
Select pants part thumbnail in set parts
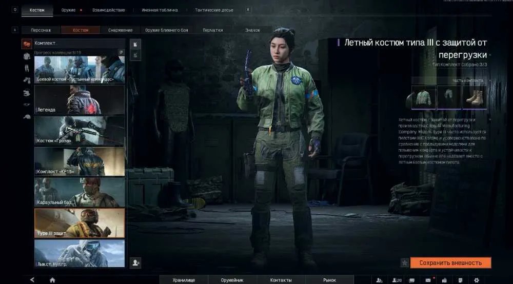point(449,97)
